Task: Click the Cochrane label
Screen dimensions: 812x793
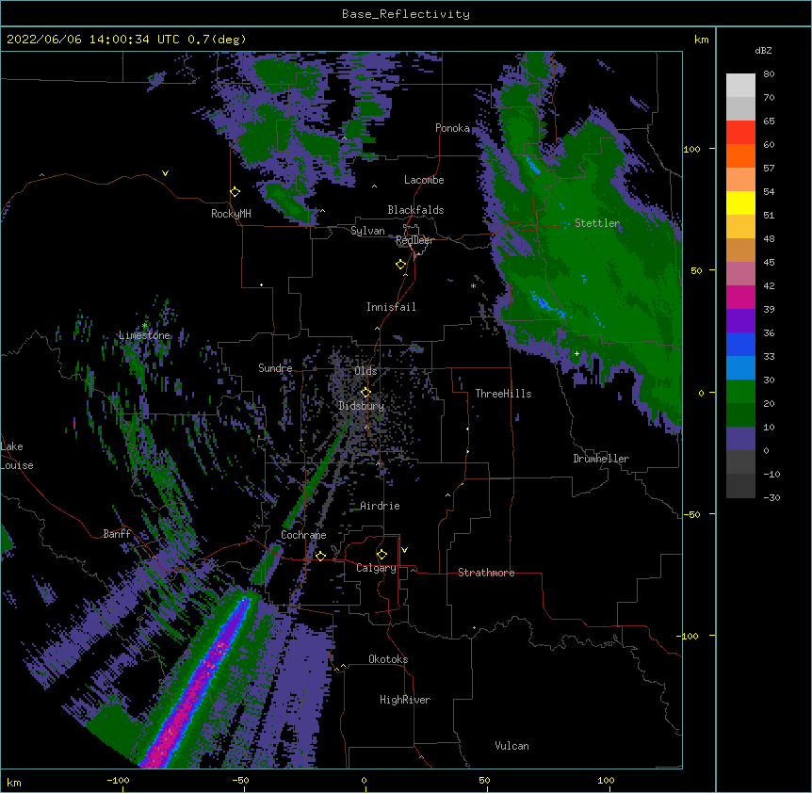Action: point(303,535)
